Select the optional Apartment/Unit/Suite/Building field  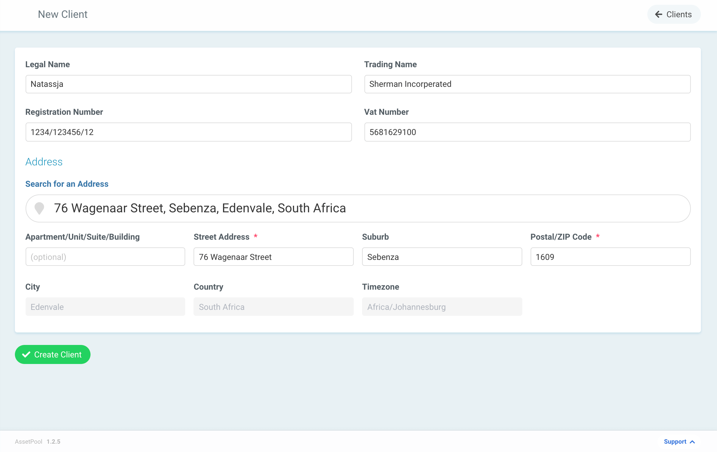coord(105,257)
